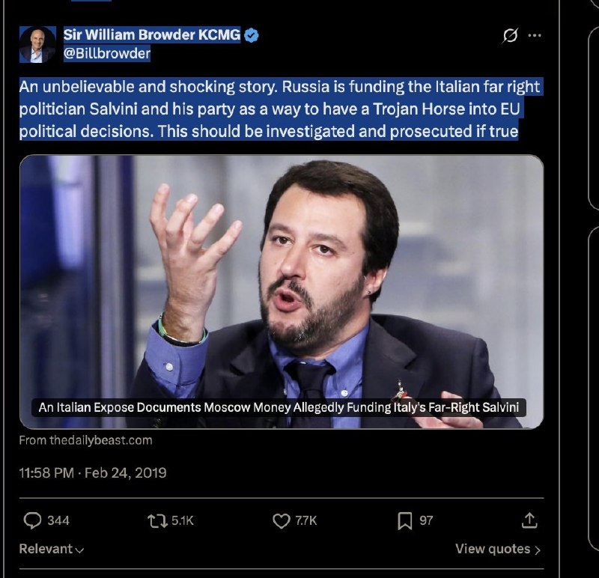This screenshot has height=578, width=599.
Task: Open Grok explain icon on the post
Action: [x=511, y=36]
